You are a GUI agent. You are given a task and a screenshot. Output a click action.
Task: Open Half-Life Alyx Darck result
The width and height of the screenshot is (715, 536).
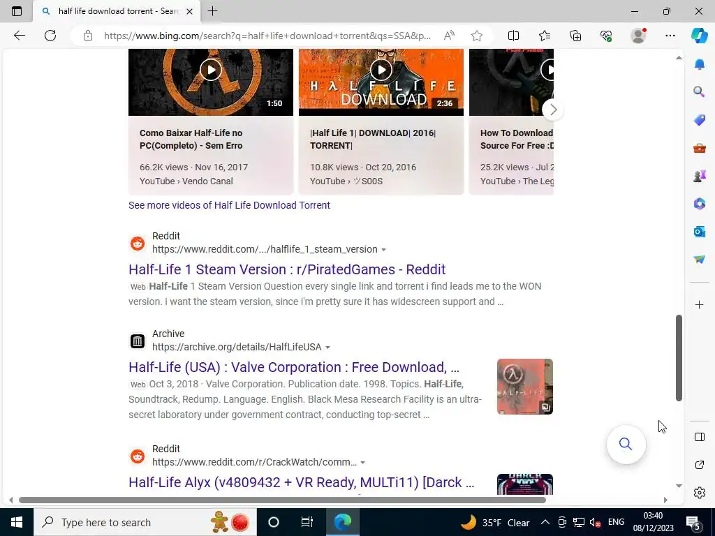(301, 482)
